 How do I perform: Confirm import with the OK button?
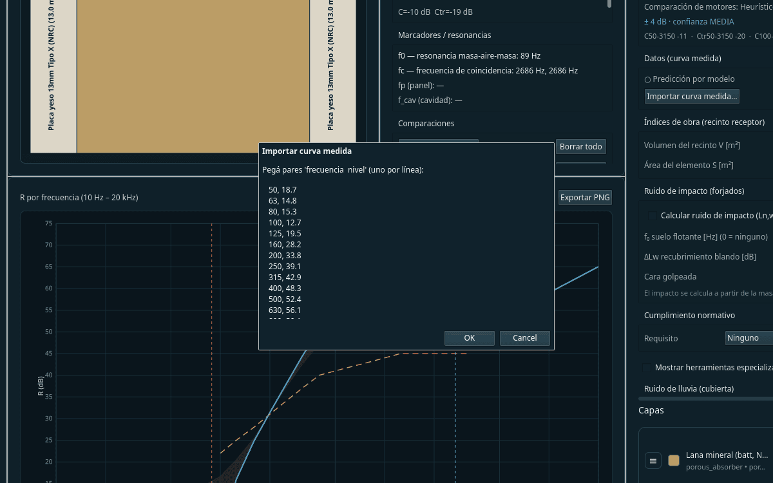(x=470, y=338)
